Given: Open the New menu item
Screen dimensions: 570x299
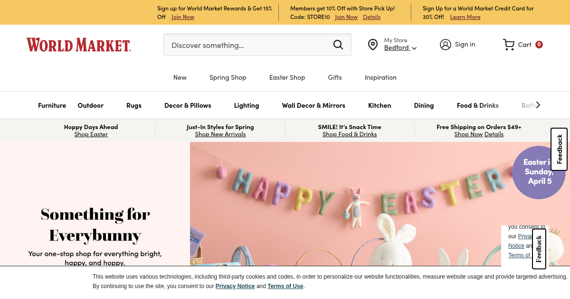Looking at the screenshot, I should pyautogui.click(x=180, y=77).
